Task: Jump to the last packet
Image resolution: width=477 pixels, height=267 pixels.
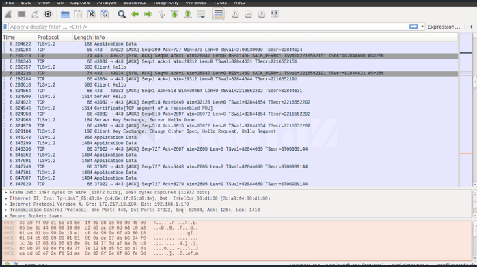Action: pos(188,14)
